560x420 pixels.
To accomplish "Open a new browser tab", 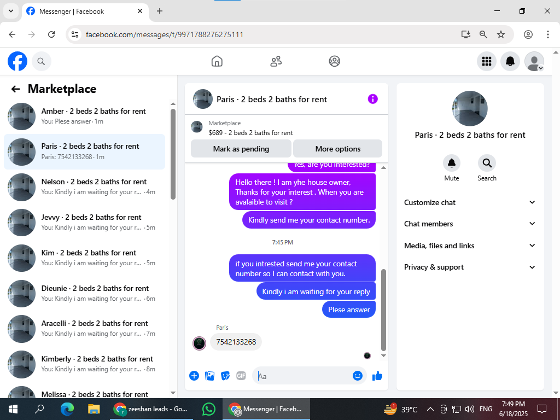I will point(160,11).
